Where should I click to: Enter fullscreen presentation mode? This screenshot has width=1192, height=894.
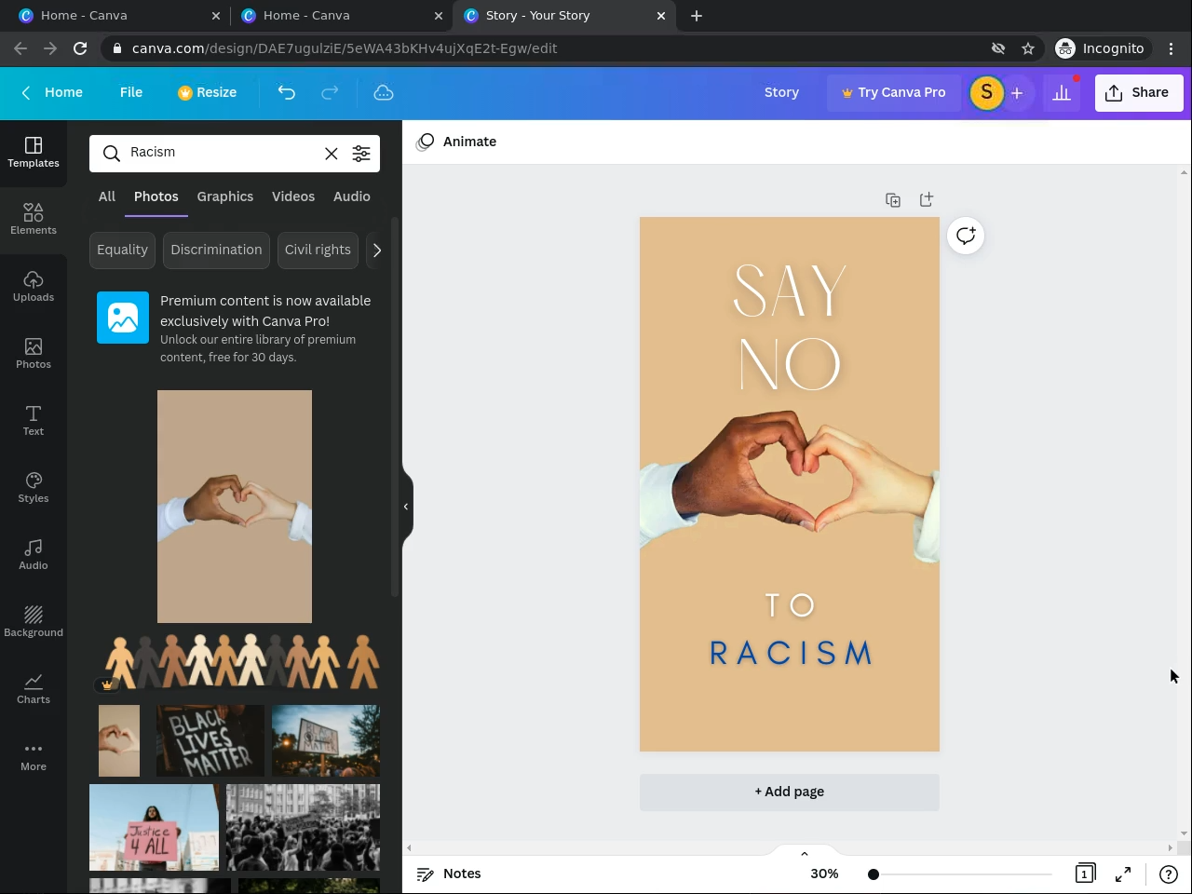(x=1123, y=874)
